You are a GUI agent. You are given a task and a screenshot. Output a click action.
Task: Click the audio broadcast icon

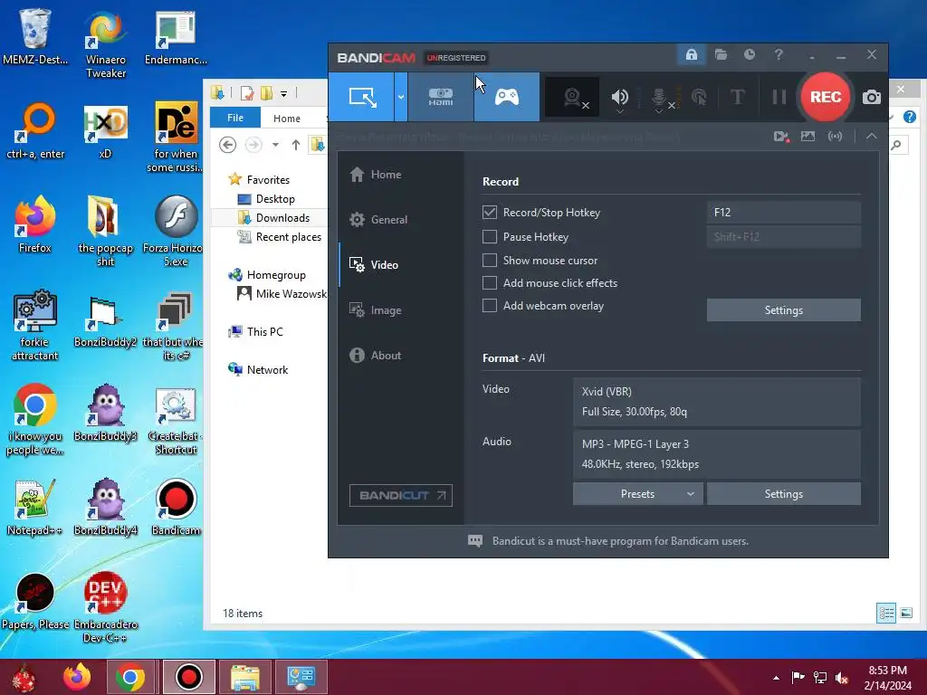coord(835,137)
